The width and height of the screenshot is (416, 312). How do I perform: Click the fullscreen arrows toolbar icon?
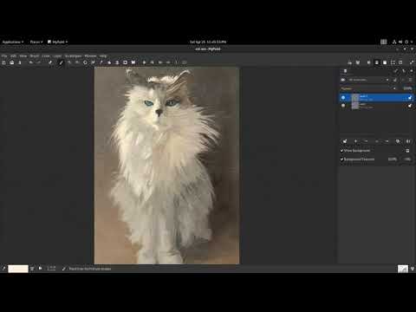412,62
